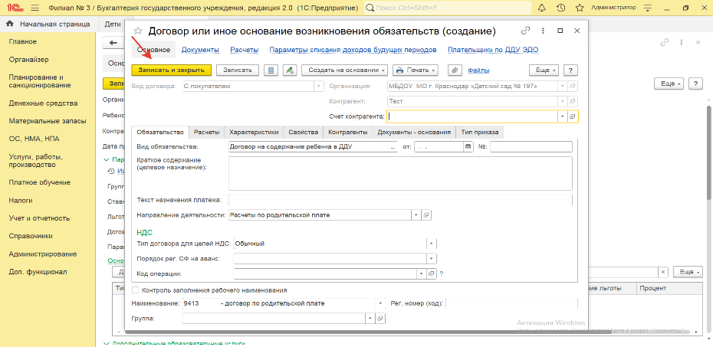Expand the 'Создать на основании' dropdown

click(344, 70)
